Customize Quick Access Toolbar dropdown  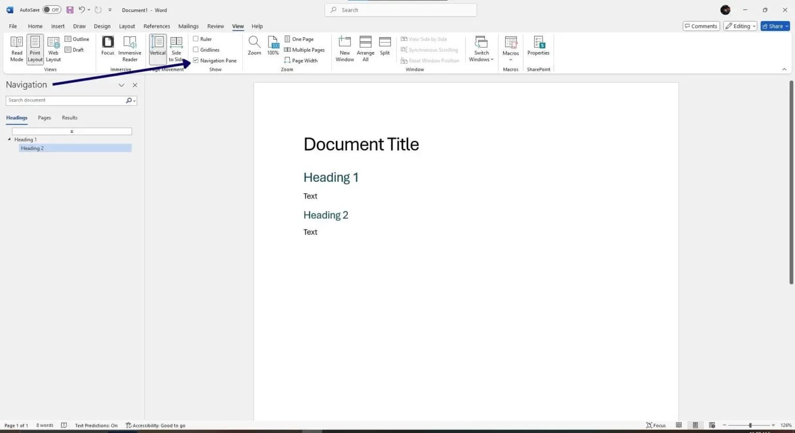click(110, 10)
